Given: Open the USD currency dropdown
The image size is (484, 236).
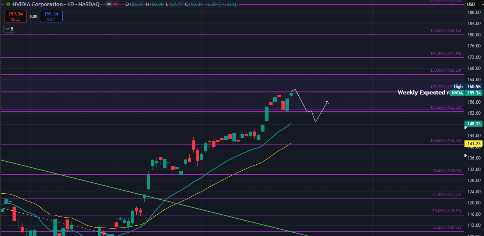Looking at the screenshot, I should (474, 4).
